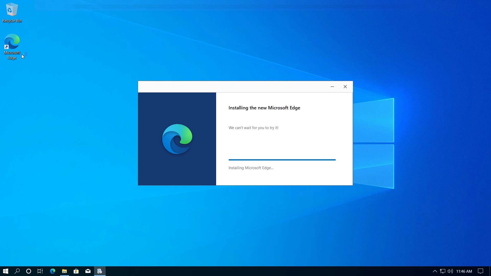Click 'Installing Microsoft Edge...' status text
491x276 pixels.
point(251,168)
